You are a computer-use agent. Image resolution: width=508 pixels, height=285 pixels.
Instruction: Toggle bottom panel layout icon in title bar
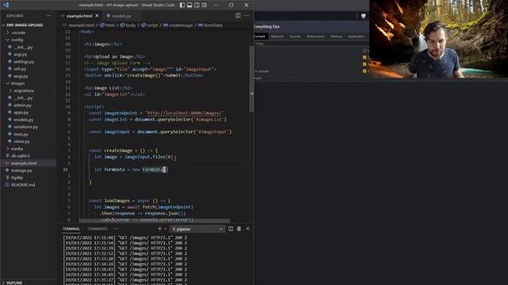[x=190, y=5]
